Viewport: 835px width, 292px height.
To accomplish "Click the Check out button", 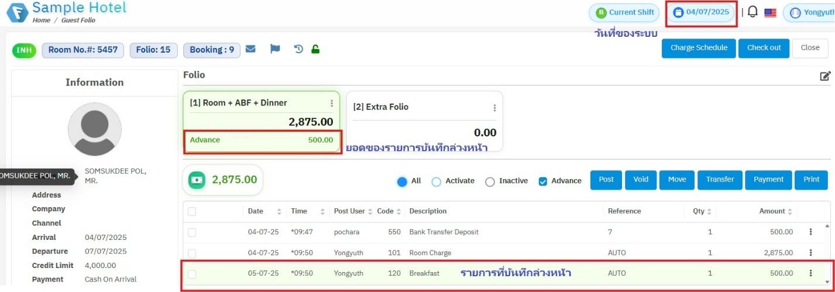I will pyautogui.click(x=764, y=48).
